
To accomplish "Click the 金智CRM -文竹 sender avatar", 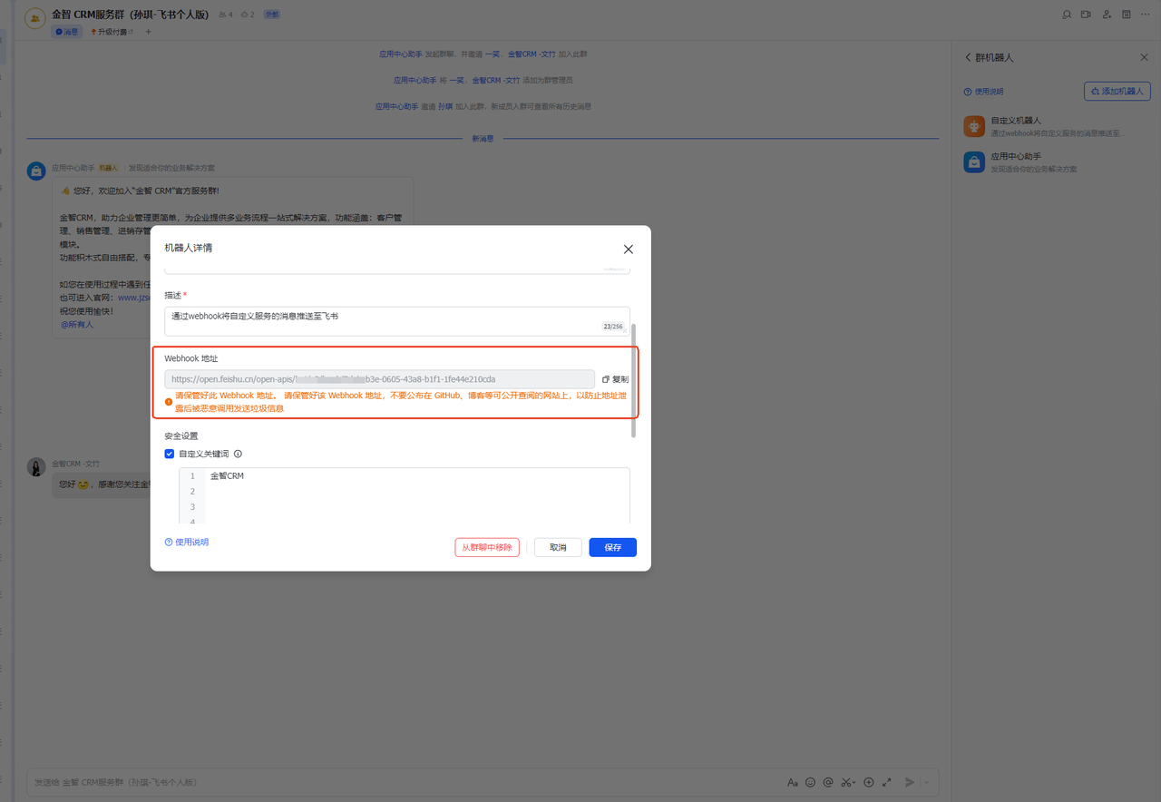I will (x=36, y=467).
